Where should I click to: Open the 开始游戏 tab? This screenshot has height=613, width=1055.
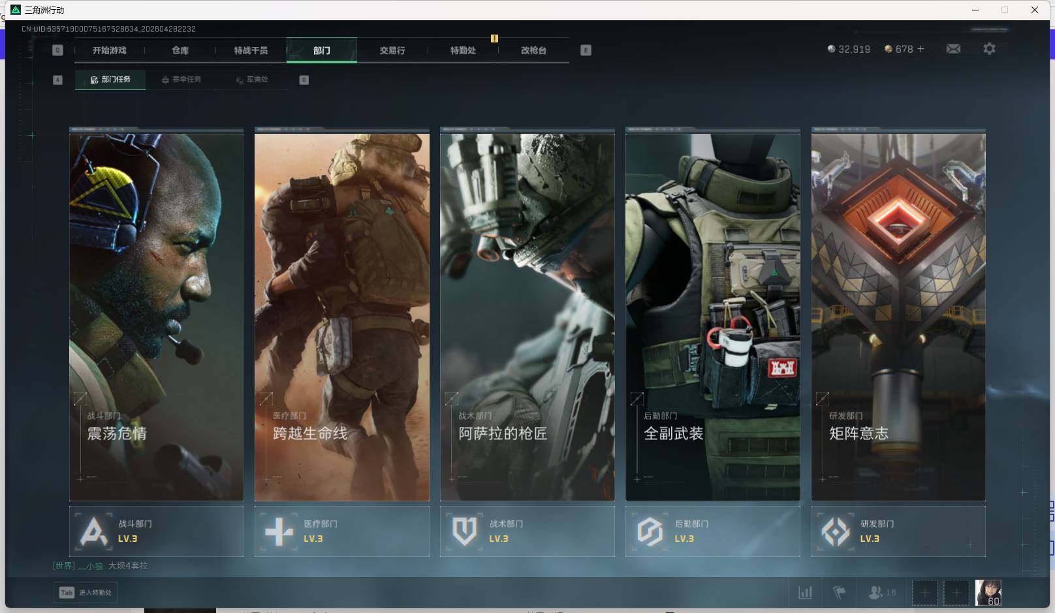[109, 50]
